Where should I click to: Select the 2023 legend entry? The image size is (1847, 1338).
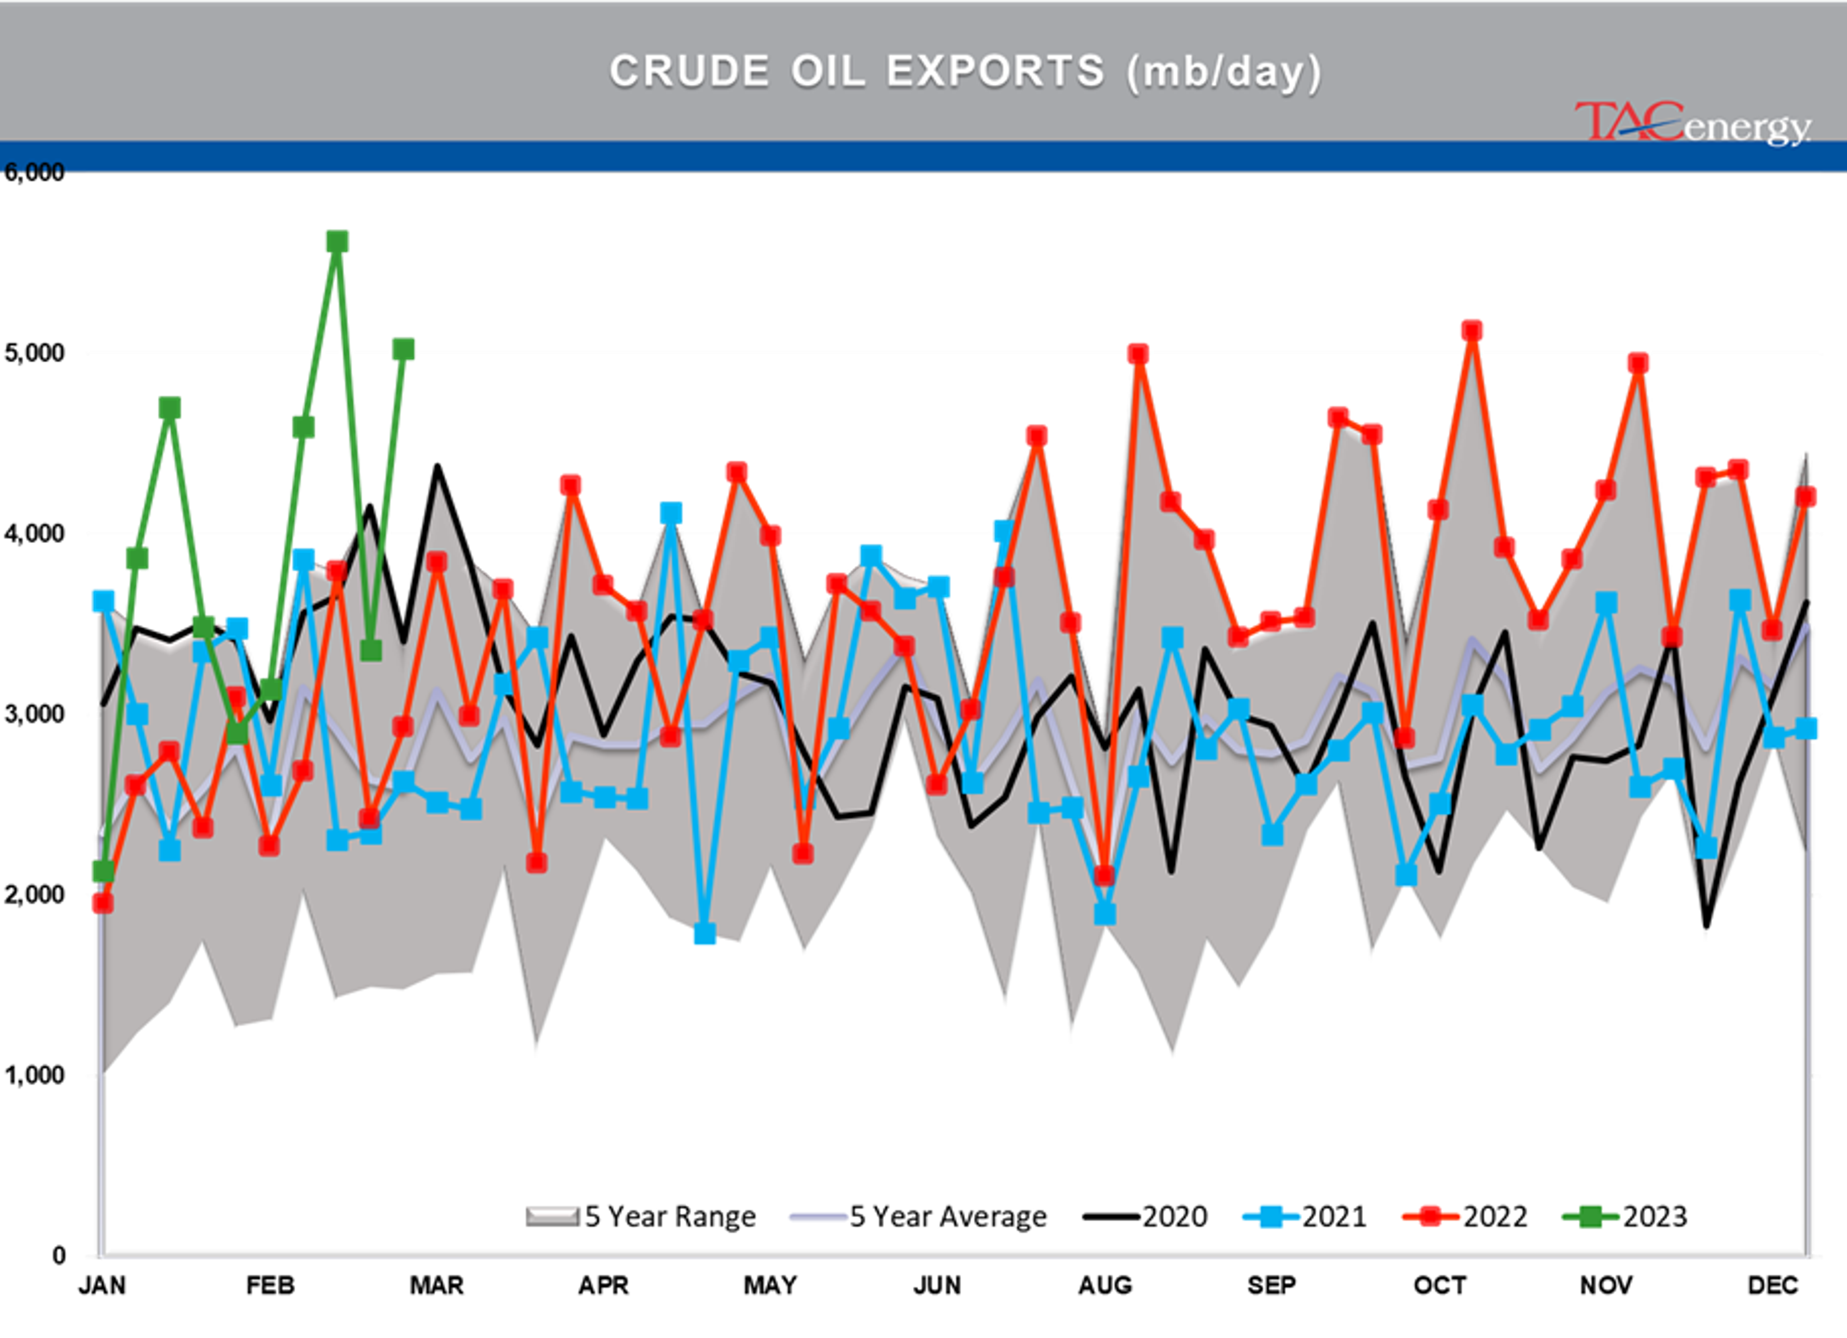tap(1625, 1216)
